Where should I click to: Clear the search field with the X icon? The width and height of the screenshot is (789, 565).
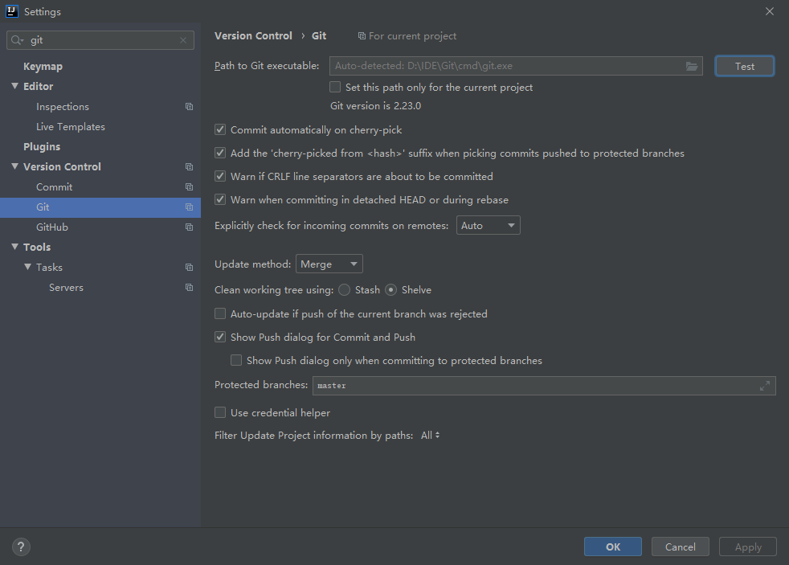[183, 40]
